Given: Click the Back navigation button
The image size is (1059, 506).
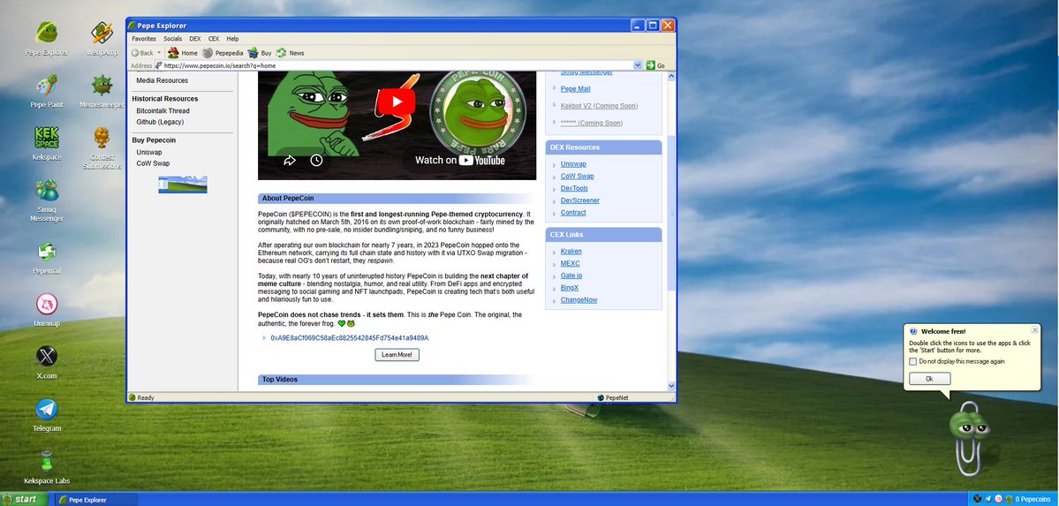Looking at the screenshot, I should click(x=142, y=53).
